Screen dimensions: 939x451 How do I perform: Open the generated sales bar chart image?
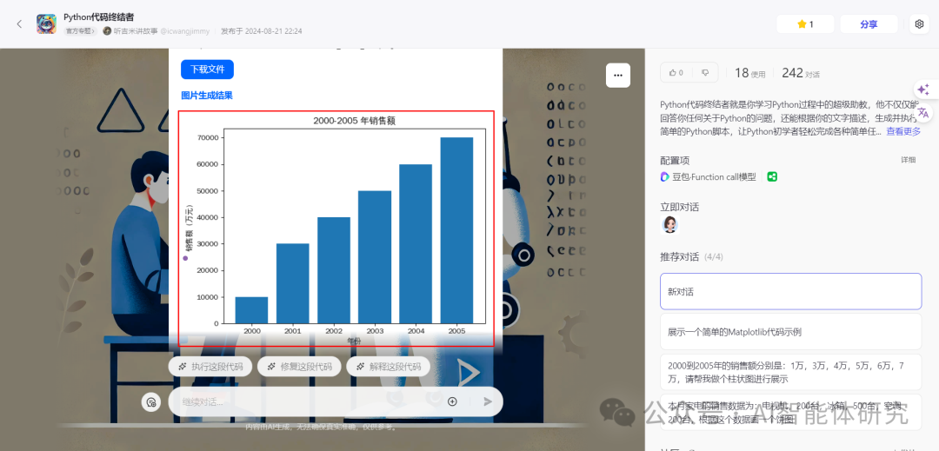(336, 228)
